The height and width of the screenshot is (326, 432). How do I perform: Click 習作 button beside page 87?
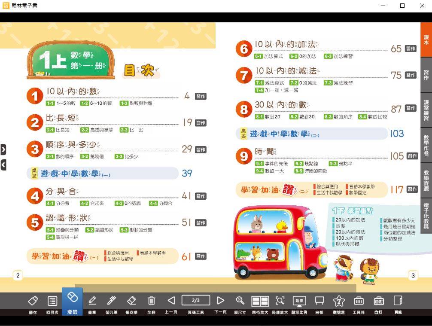(x=411, y=108)
